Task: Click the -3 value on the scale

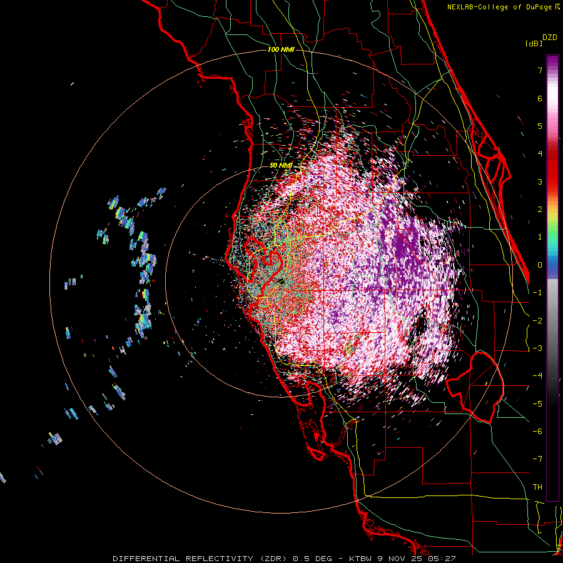Action: (x=537, y=348)
